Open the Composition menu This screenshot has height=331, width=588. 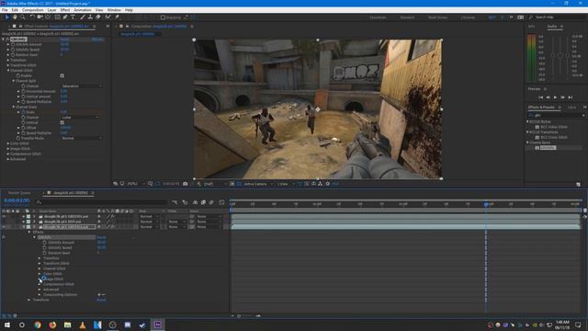[x=33, y=10]
